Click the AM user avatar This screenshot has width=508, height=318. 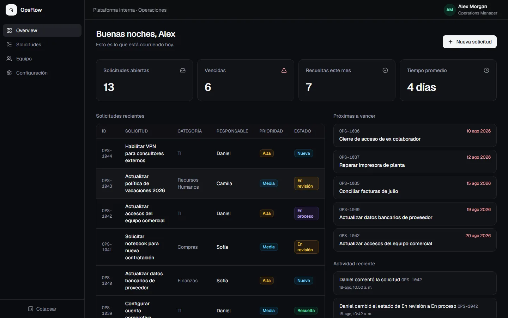click(x=449, y=10)
